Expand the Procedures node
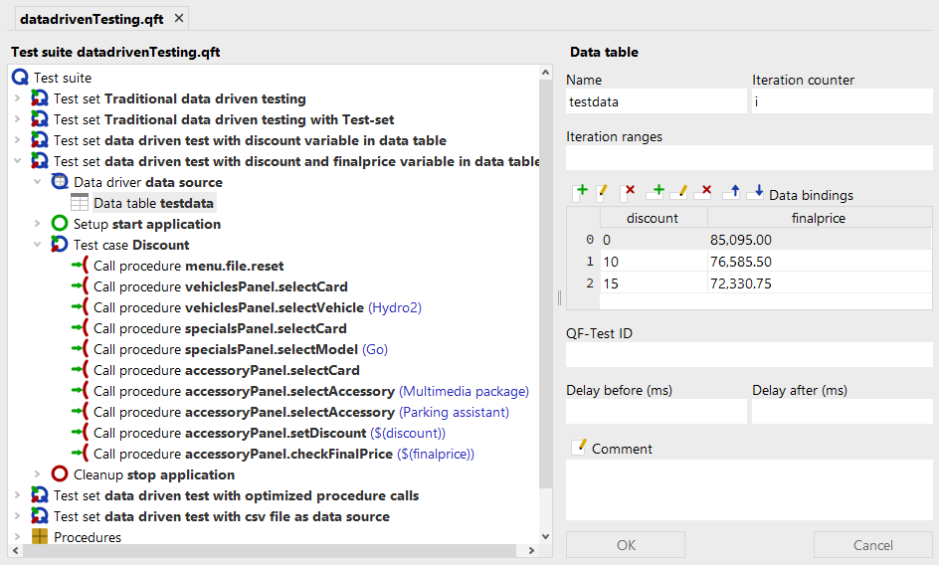Screen dimensions: 939x565 click(17, 537)
